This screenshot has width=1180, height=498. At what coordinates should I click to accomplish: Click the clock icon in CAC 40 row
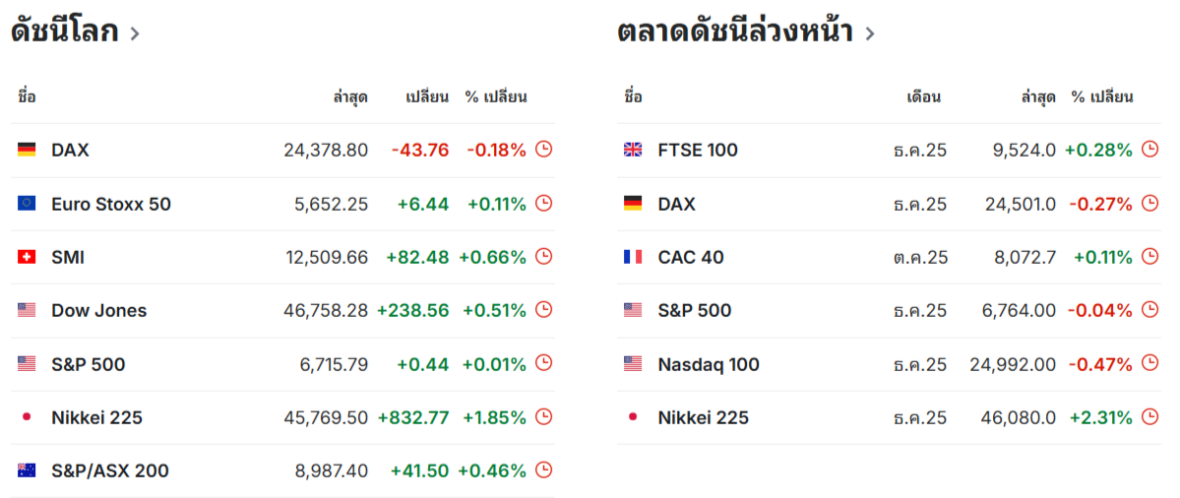[1149, 257]
